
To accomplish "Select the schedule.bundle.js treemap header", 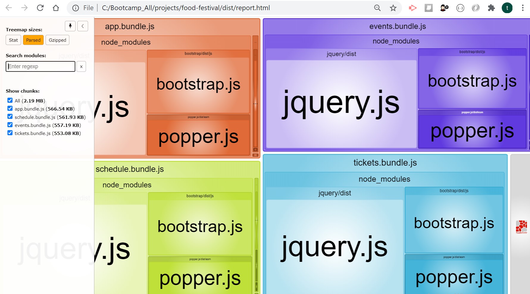I will tap(130, 169).
